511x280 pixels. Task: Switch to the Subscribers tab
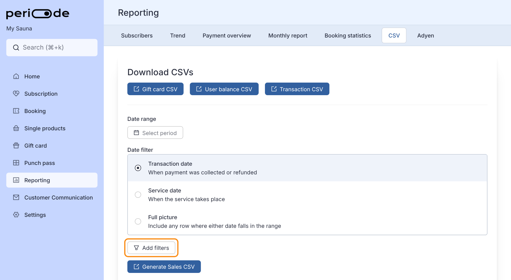(137, 35)
